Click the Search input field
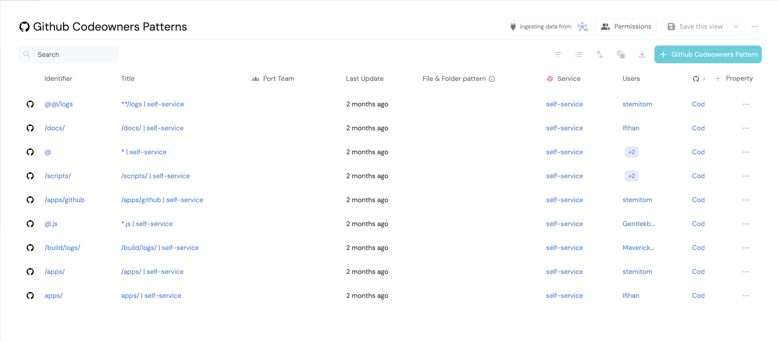Image resolution: width=778 pixels, height=342 pixels. [x=68, y=54]
